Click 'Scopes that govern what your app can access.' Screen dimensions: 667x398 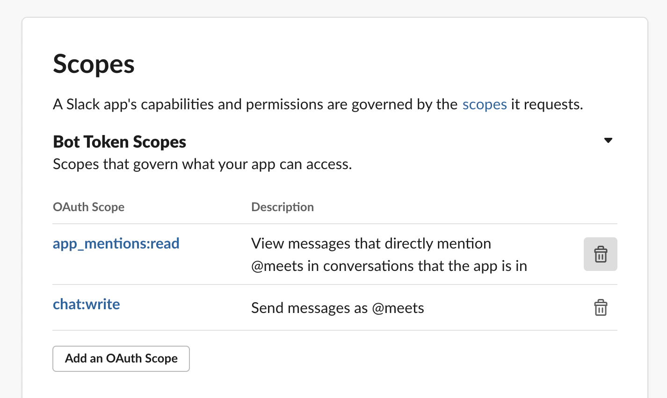[x=203, y=164]
